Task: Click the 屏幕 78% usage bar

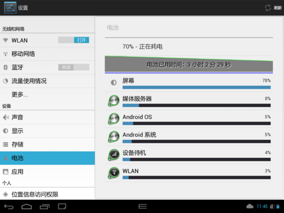Action: pos(197,87)
